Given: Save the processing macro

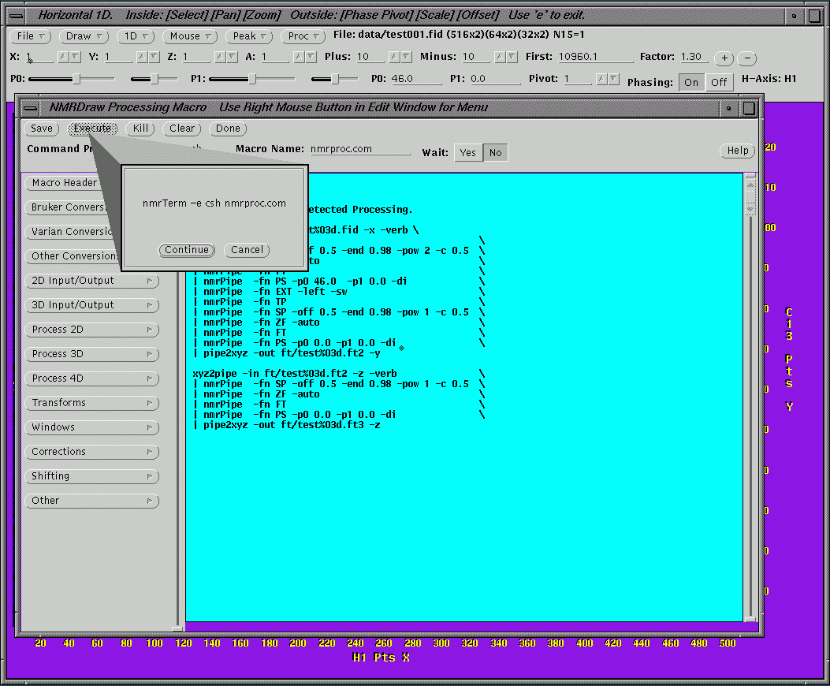Looking at the screenshot, I should coord(41,129).
